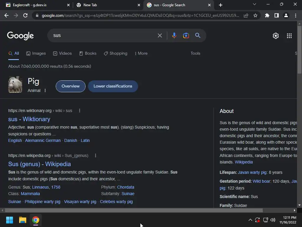Viewport: 302px width, 227px height.
Task: Select the All results tab
Action: 14,53
